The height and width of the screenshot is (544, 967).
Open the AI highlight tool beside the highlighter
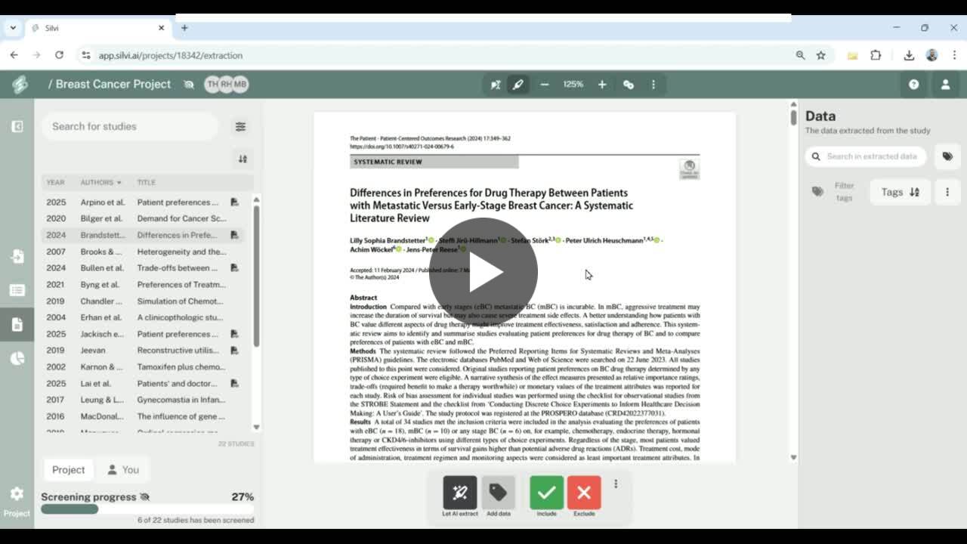coord(495,84)
